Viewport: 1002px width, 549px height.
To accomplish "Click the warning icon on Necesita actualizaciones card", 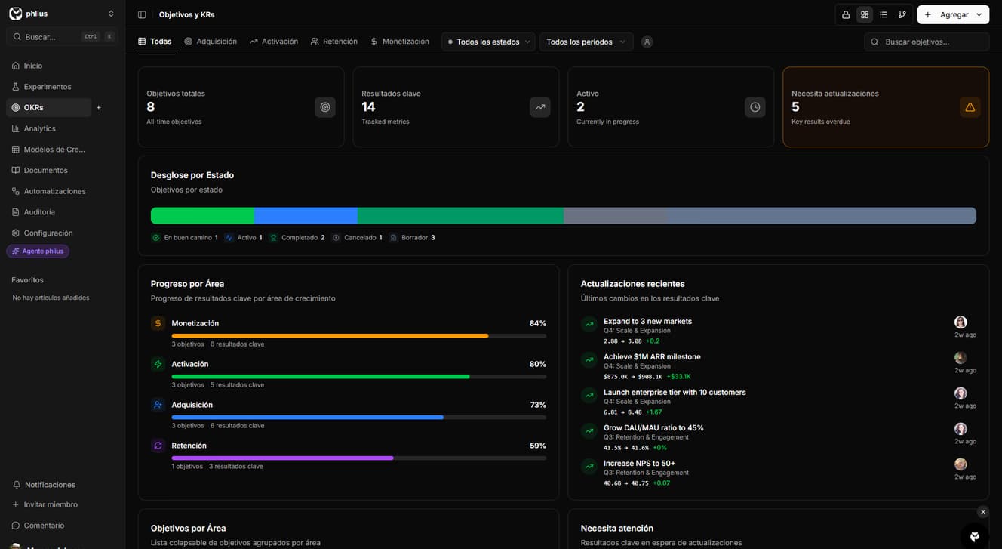I will point(970,107).
